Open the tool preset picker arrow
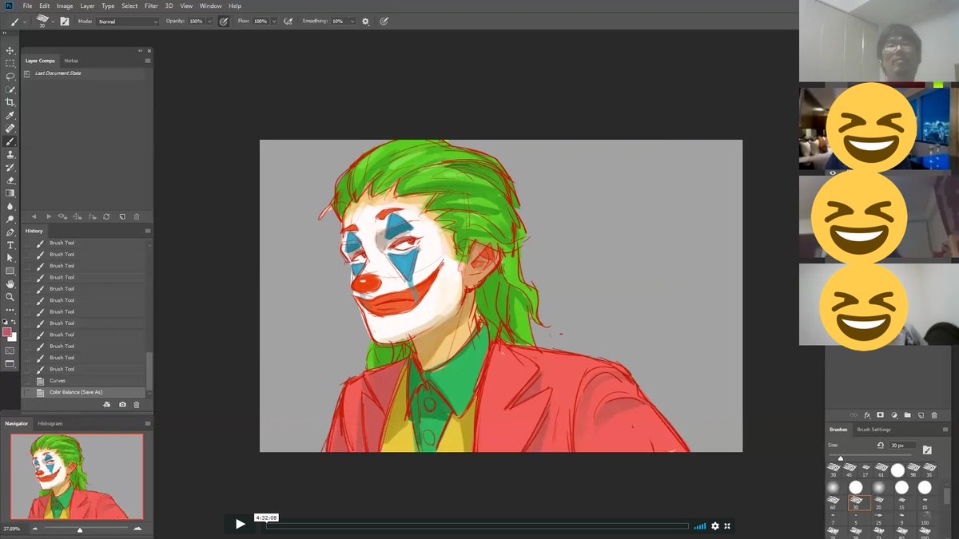The height and width of the screenshot is (539, 959). click(x=26, y=22)
